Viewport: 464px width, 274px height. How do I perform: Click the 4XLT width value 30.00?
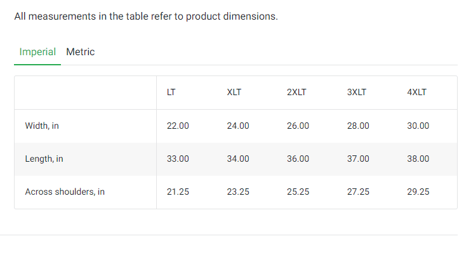(x=418, y=126)
